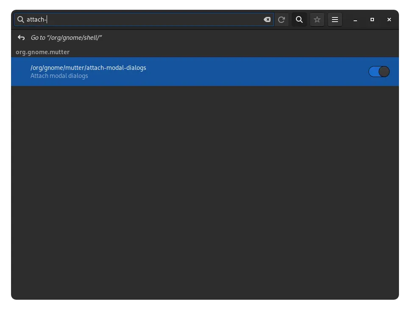This screenshot has width=410, height=312.
Task: Click empty header bar space left of minimize
Action: tap(346, 19)
